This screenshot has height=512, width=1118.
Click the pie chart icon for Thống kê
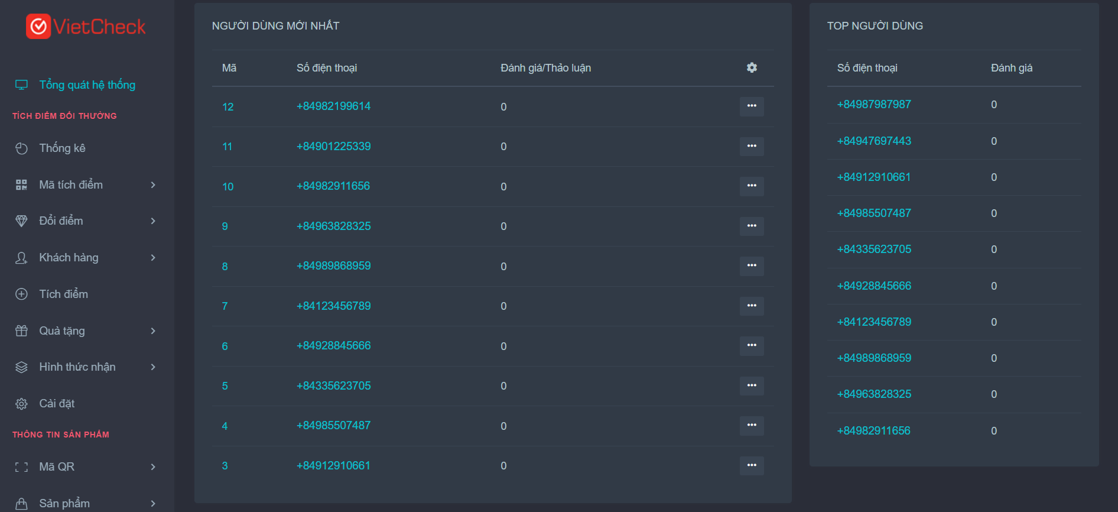click(x=21, y=148)
